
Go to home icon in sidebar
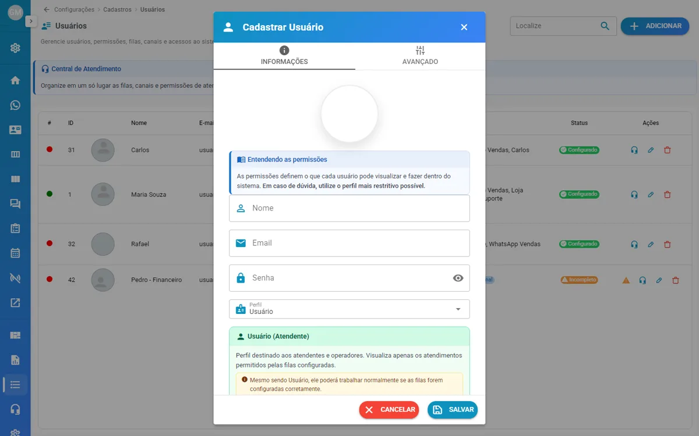tap(15, 80)
